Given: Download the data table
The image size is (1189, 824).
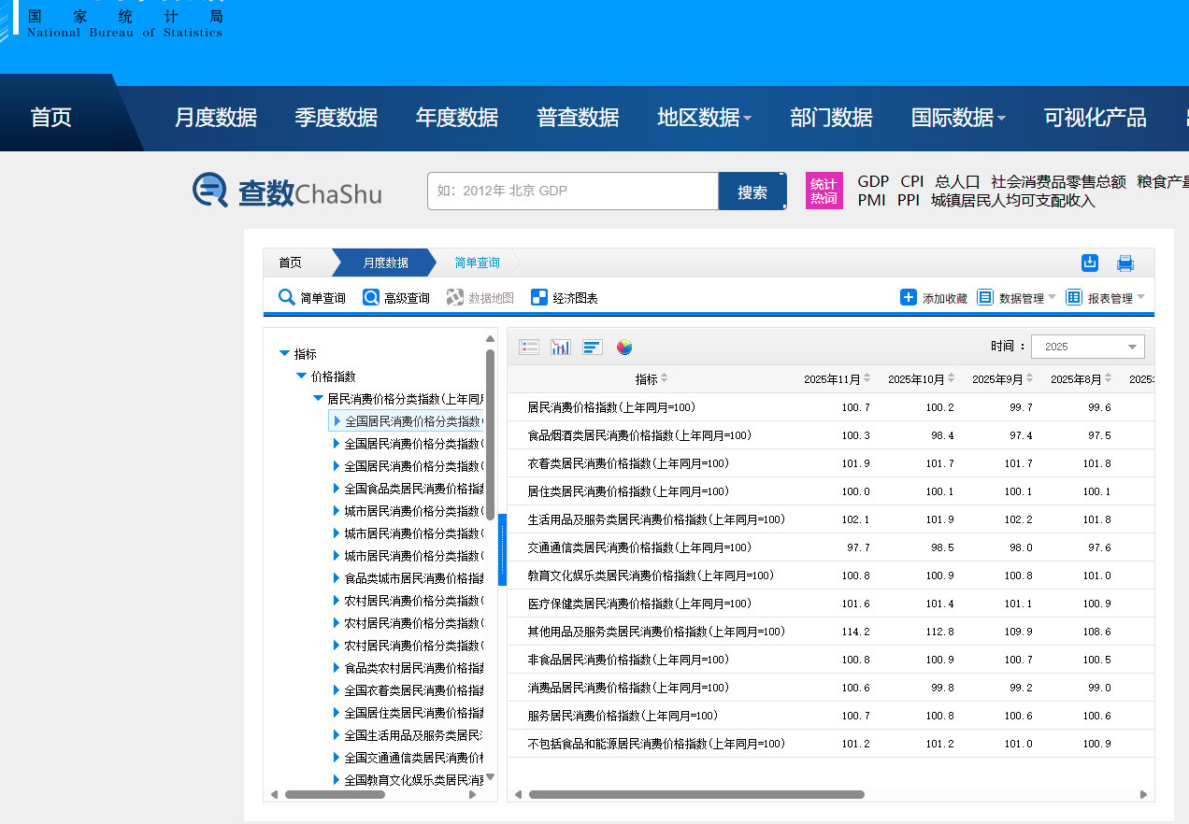Looking at the screenshot, I should 1090,263.
